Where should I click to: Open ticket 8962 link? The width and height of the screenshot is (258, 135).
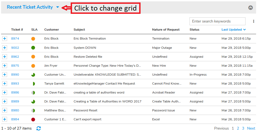15,57
